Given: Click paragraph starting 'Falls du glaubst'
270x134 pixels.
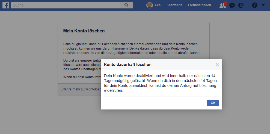Looking at the screenshot, I should tap(132, 48).
